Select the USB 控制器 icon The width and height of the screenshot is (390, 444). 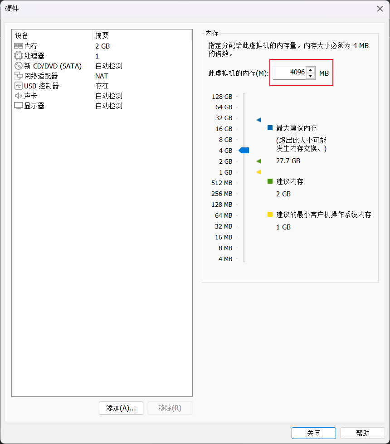pyautogui.click(x=19, y=86)
